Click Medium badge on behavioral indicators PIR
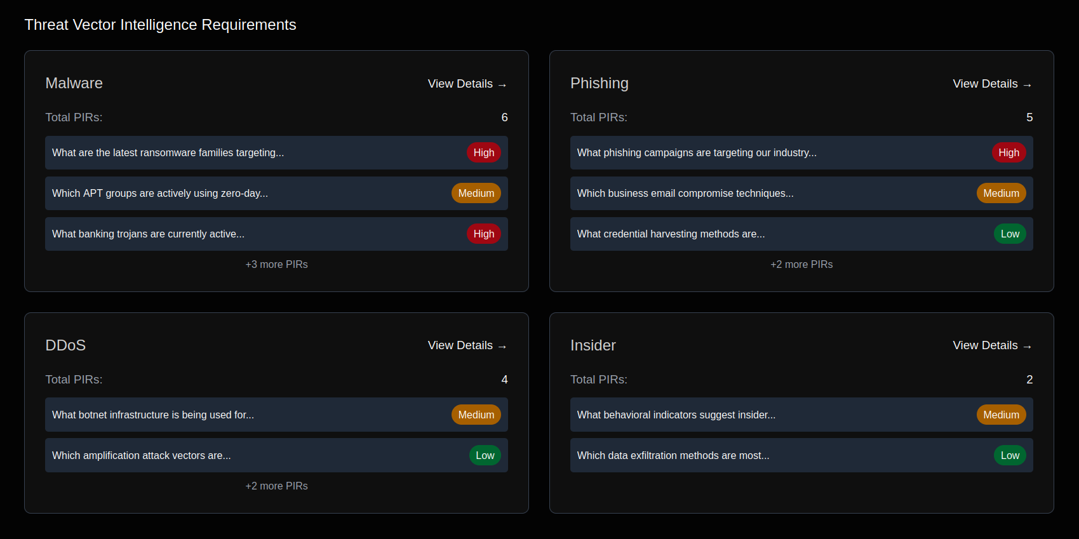Image resolution: width=1079 pixels, height=539 pixels. (1001, 415)
